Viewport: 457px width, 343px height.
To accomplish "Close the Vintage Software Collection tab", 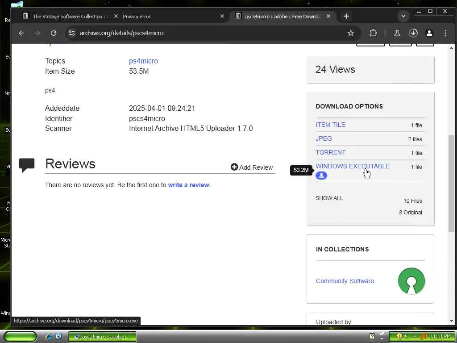I will point(116,17).
